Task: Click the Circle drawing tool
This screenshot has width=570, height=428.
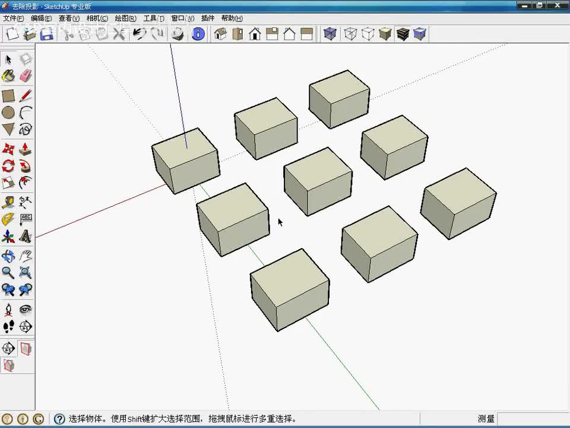Action: (x=8, y=112)
